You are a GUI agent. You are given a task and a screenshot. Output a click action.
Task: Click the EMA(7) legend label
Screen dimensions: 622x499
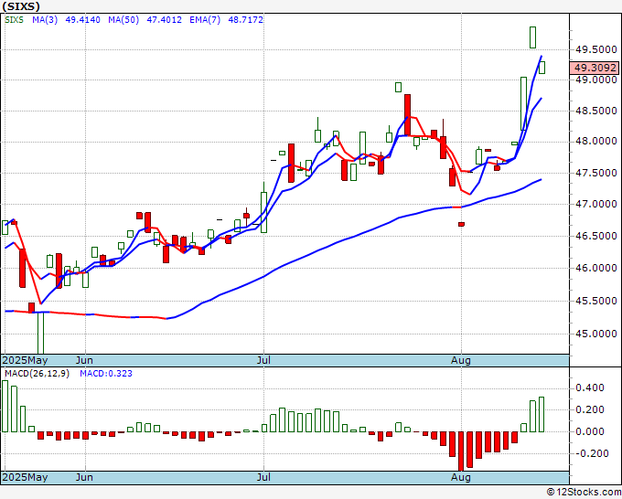tap(205, 19)
